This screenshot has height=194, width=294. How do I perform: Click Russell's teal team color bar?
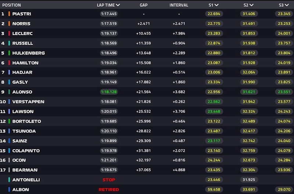click(9, 43)
